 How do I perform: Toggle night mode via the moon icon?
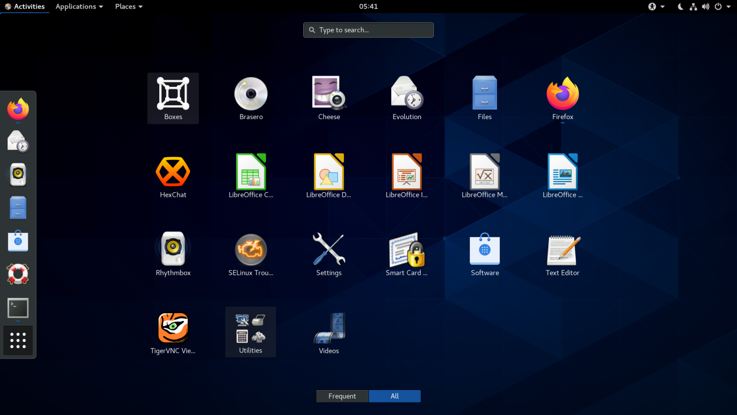point(681,6)
